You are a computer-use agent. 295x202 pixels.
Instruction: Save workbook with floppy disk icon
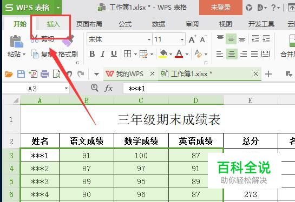21,74
